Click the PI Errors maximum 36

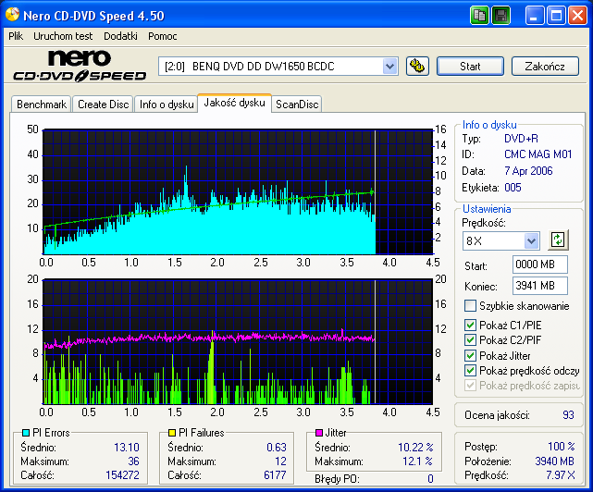click(133, 461)
